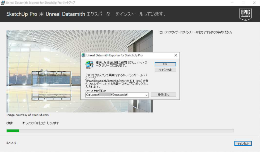This screenshot has width=260, height=152.
Task: Maximize the setup window
Action: coord(243,3)
